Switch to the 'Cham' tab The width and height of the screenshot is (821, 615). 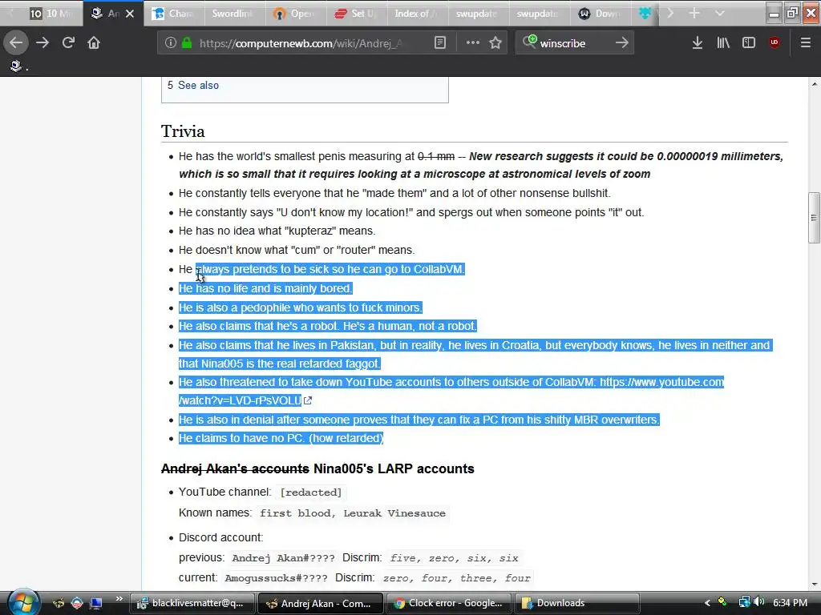(x=173, y=14)
